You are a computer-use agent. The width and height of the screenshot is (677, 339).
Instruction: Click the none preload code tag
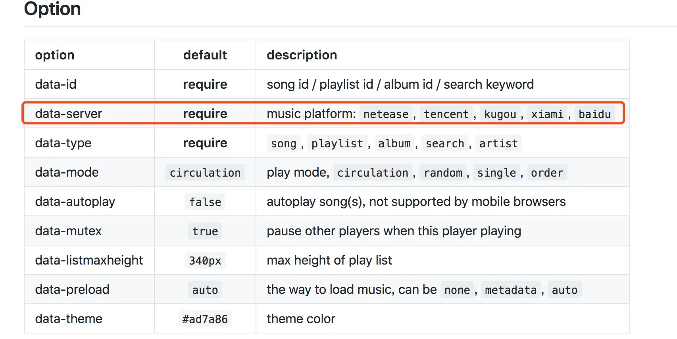(457, 290)
